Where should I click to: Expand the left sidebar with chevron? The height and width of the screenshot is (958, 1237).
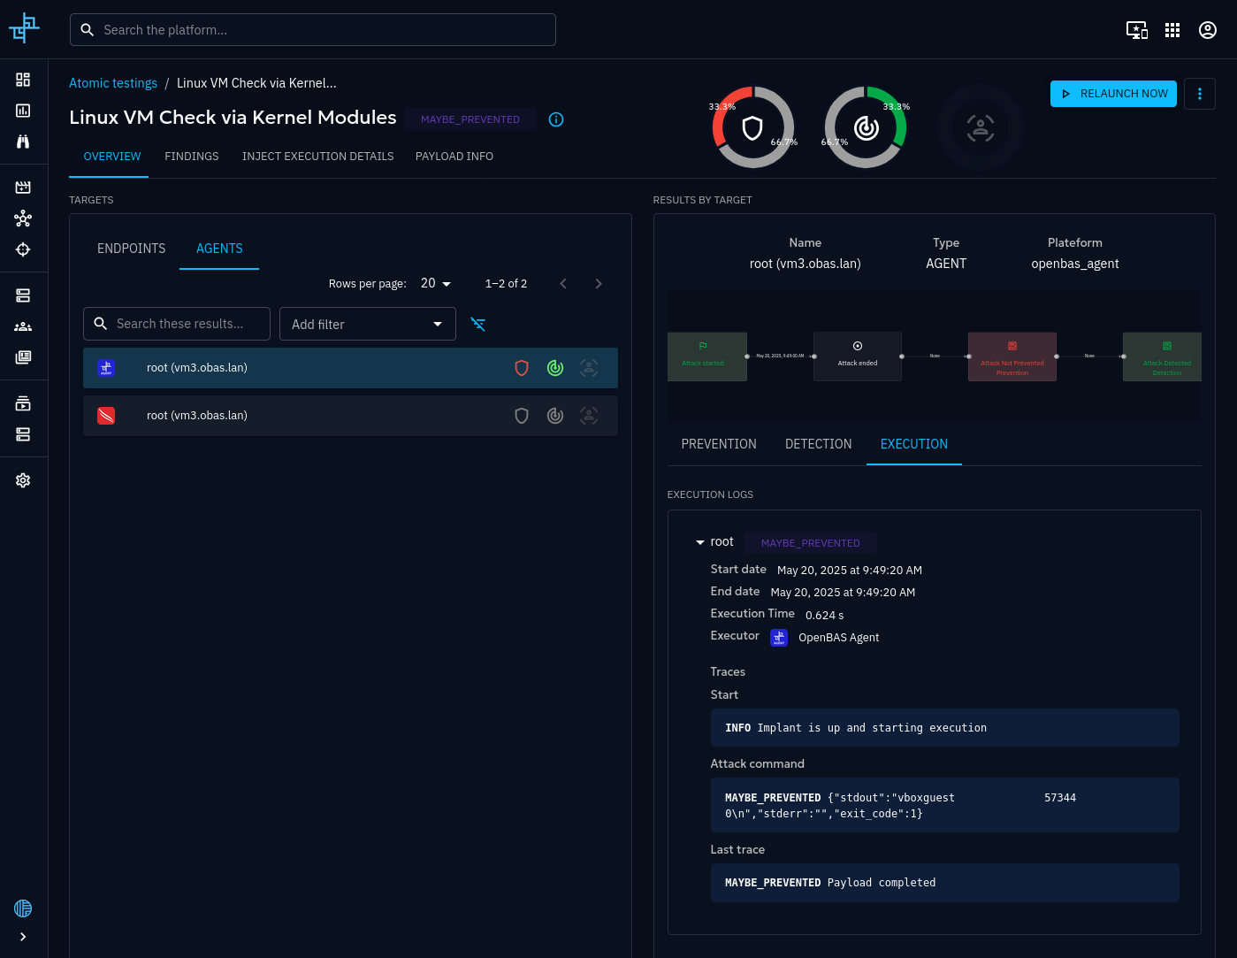pos(23,937)
